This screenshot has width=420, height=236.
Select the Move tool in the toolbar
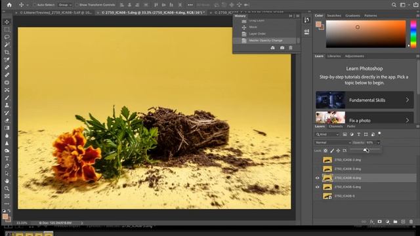pos(7,22)
